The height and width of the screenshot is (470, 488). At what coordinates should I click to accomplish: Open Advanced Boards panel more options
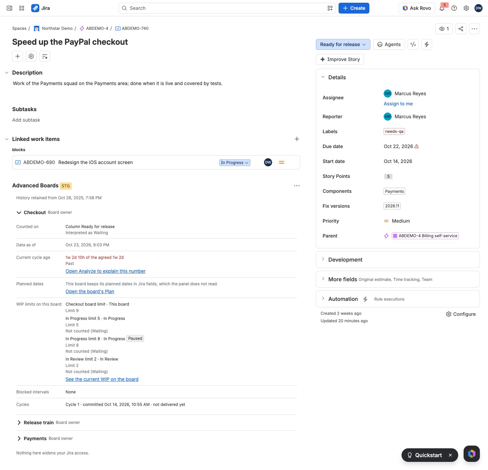[297, 186]
